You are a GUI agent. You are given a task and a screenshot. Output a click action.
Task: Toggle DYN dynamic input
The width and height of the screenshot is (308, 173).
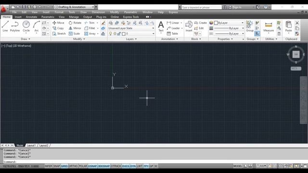tap(133, 166)
